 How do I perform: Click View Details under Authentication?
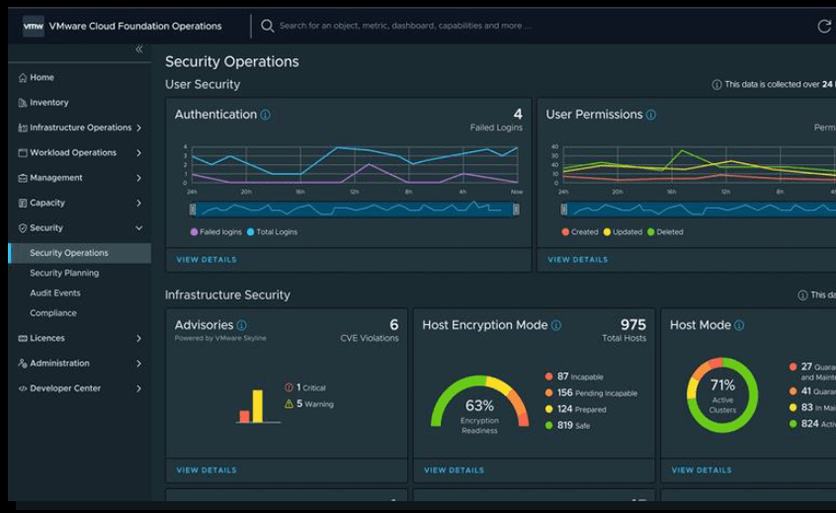207,260
